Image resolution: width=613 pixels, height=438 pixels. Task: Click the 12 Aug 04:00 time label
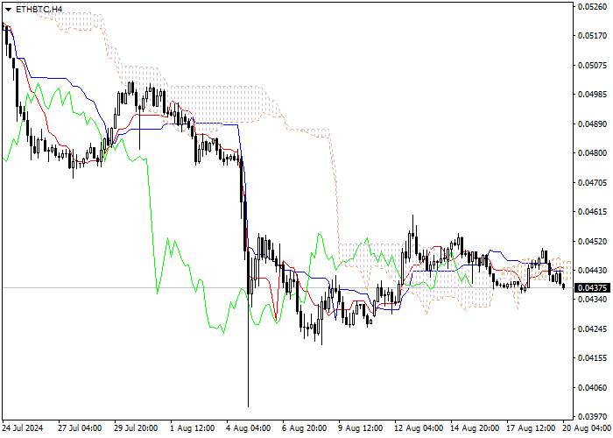(x=419, y=428)
